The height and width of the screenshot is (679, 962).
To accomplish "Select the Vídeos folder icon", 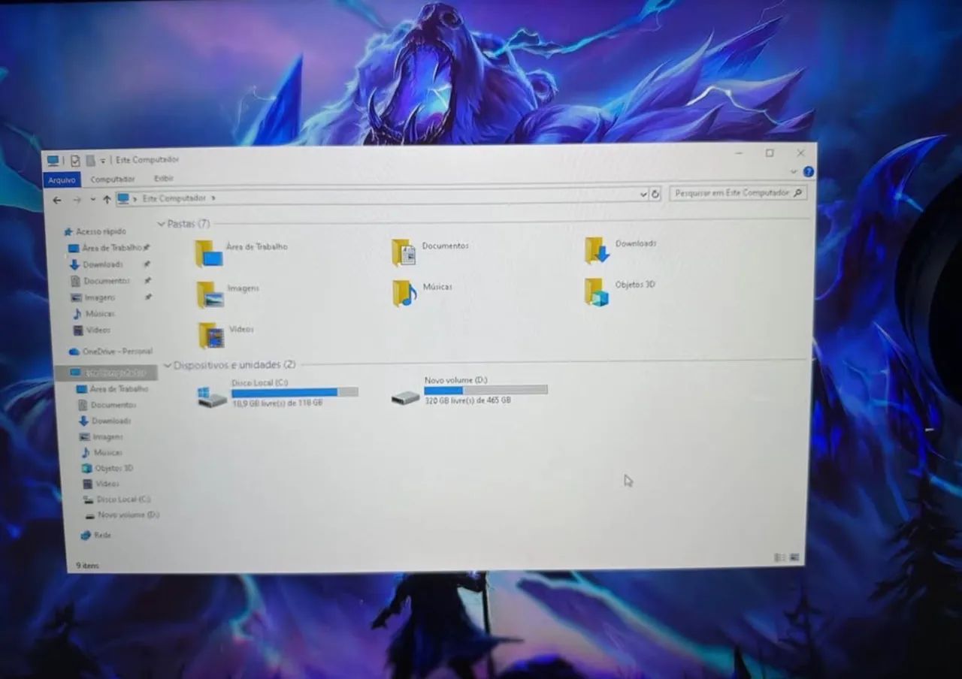I will click(x=211, y=335).
